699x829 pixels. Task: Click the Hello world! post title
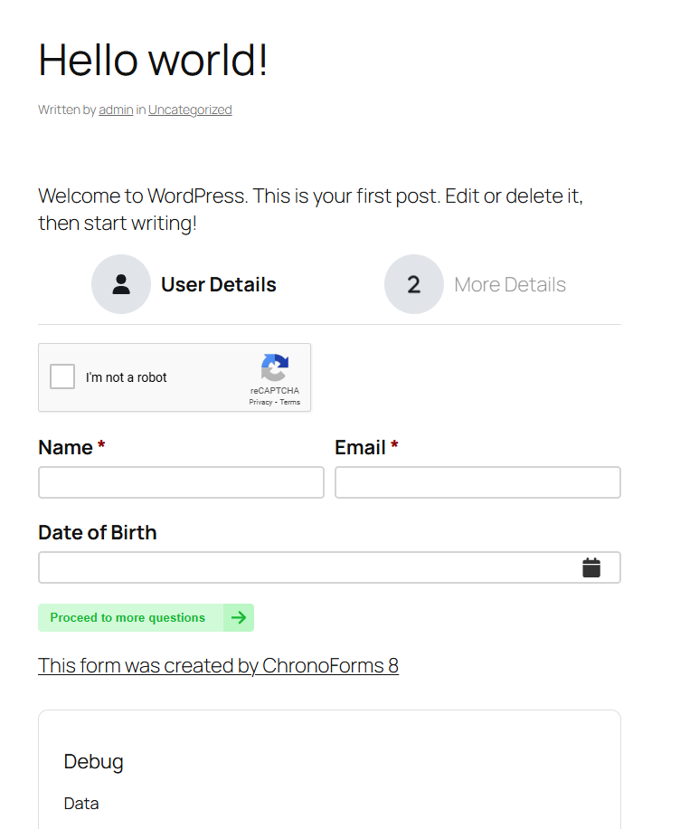153,60
